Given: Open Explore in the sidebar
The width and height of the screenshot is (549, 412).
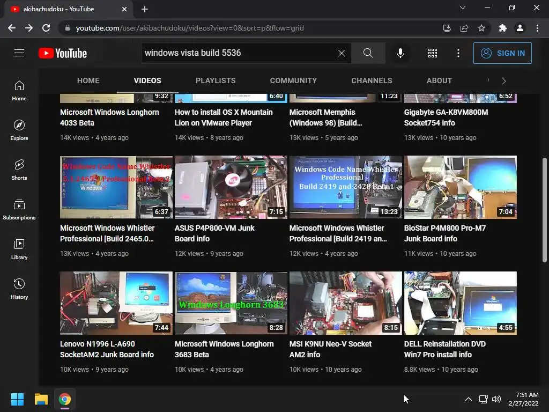Looking at the screenshot, I should tap(19, 130).
